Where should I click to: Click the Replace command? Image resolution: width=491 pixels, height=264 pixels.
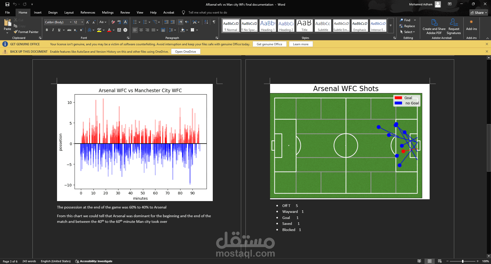click(x=407, y=26)
